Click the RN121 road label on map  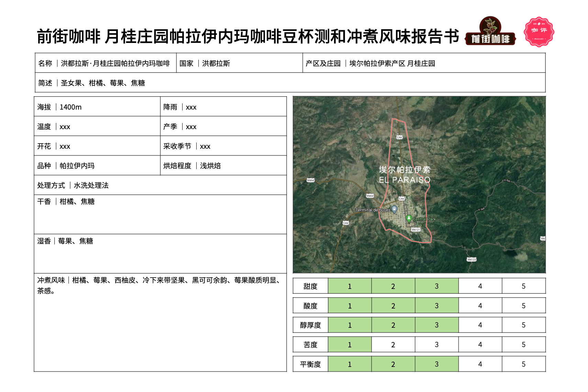(415, 229)
